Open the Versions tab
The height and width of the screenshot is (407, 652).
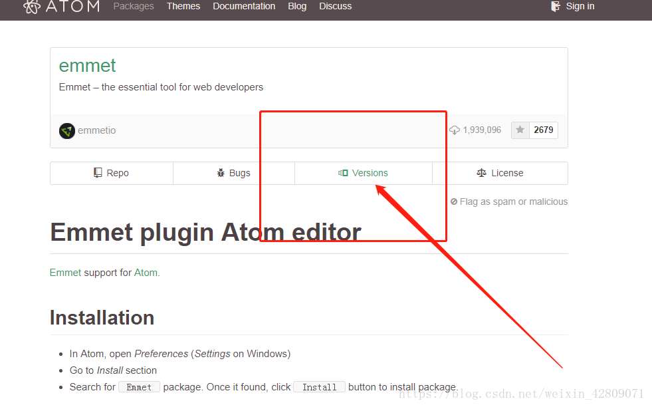(x=364, y=173)
